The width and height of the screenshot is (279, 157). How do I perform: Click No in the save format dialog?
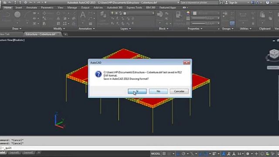point(158,91)
